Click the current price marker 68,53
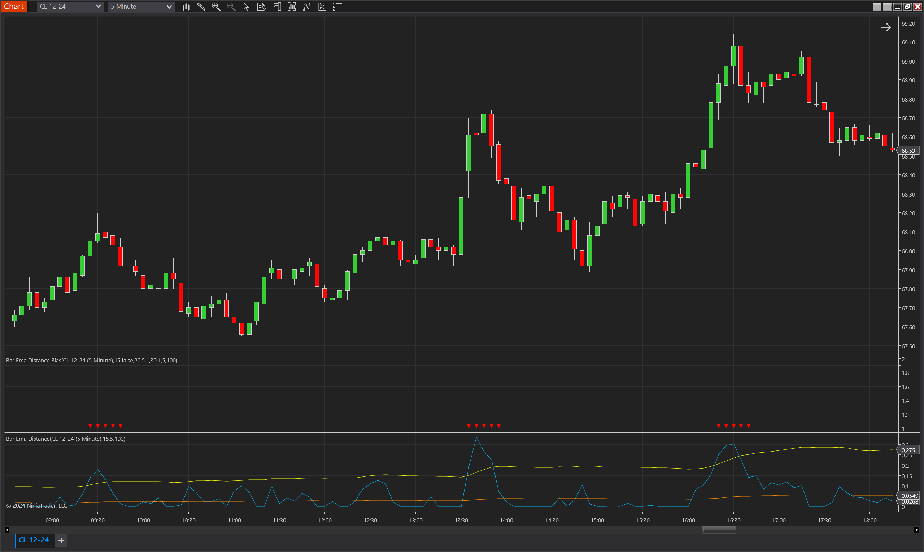 point(908,151)
